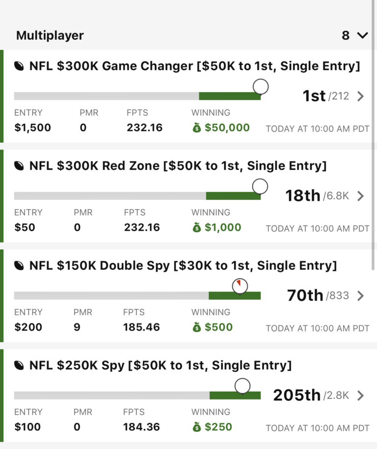Viewport: 377px width, 449px height.
Task: Open NFL $300K Game Changer contest title
Action: [194, 66]
